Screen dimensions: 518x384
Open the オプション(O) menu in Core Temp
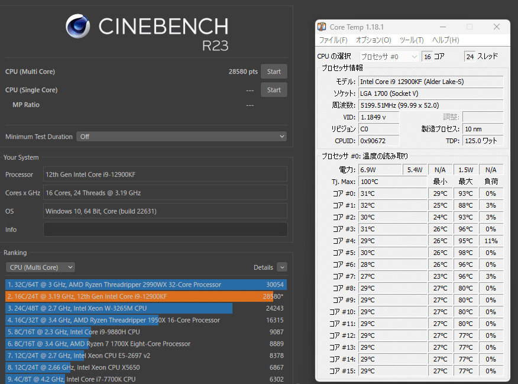[x=373, y=40]
